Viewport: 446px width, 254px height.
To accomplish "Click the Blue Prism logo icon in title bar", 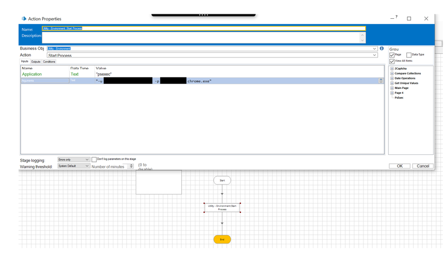I will (x=24, y=18).
